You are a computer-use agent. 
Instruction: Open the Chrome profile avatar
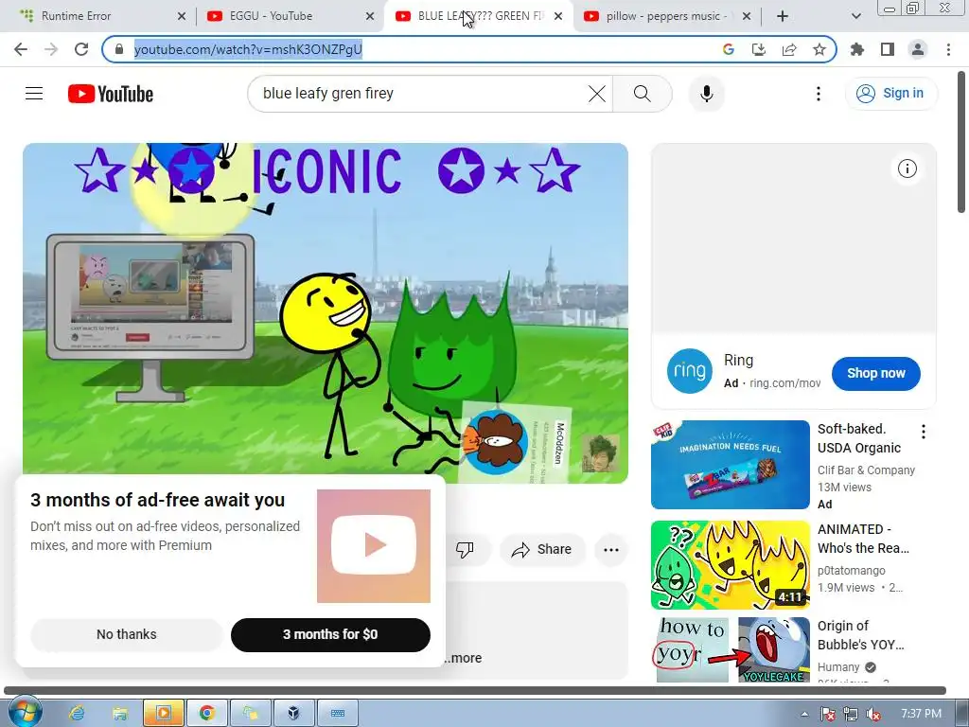(x=918, y=49)
